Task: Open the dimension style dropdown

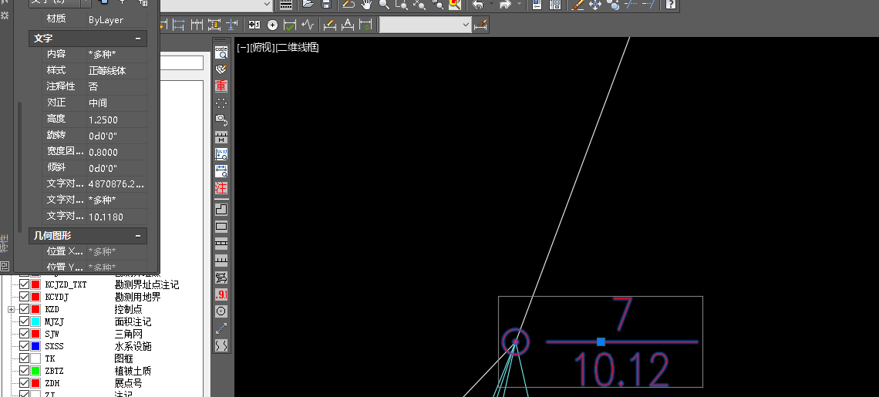Action: click(x=466, y=25)
